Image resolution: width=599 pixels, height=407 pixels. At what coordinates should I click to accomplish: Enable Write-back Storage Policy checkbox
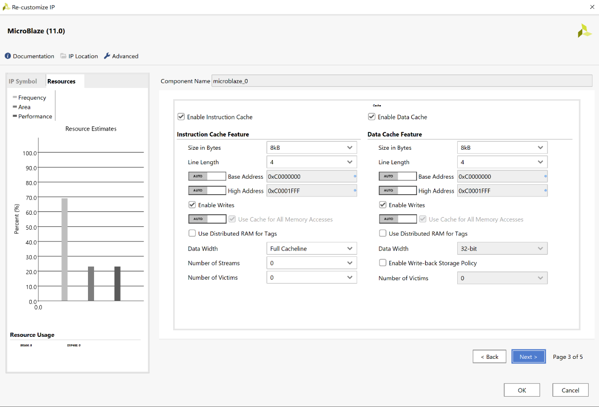382,263
